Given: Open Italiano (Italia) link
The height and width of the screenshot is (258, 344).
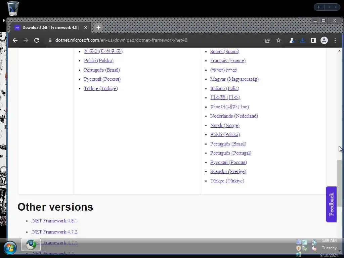Looking at the screenshot, I should click(x=225, y=88).
